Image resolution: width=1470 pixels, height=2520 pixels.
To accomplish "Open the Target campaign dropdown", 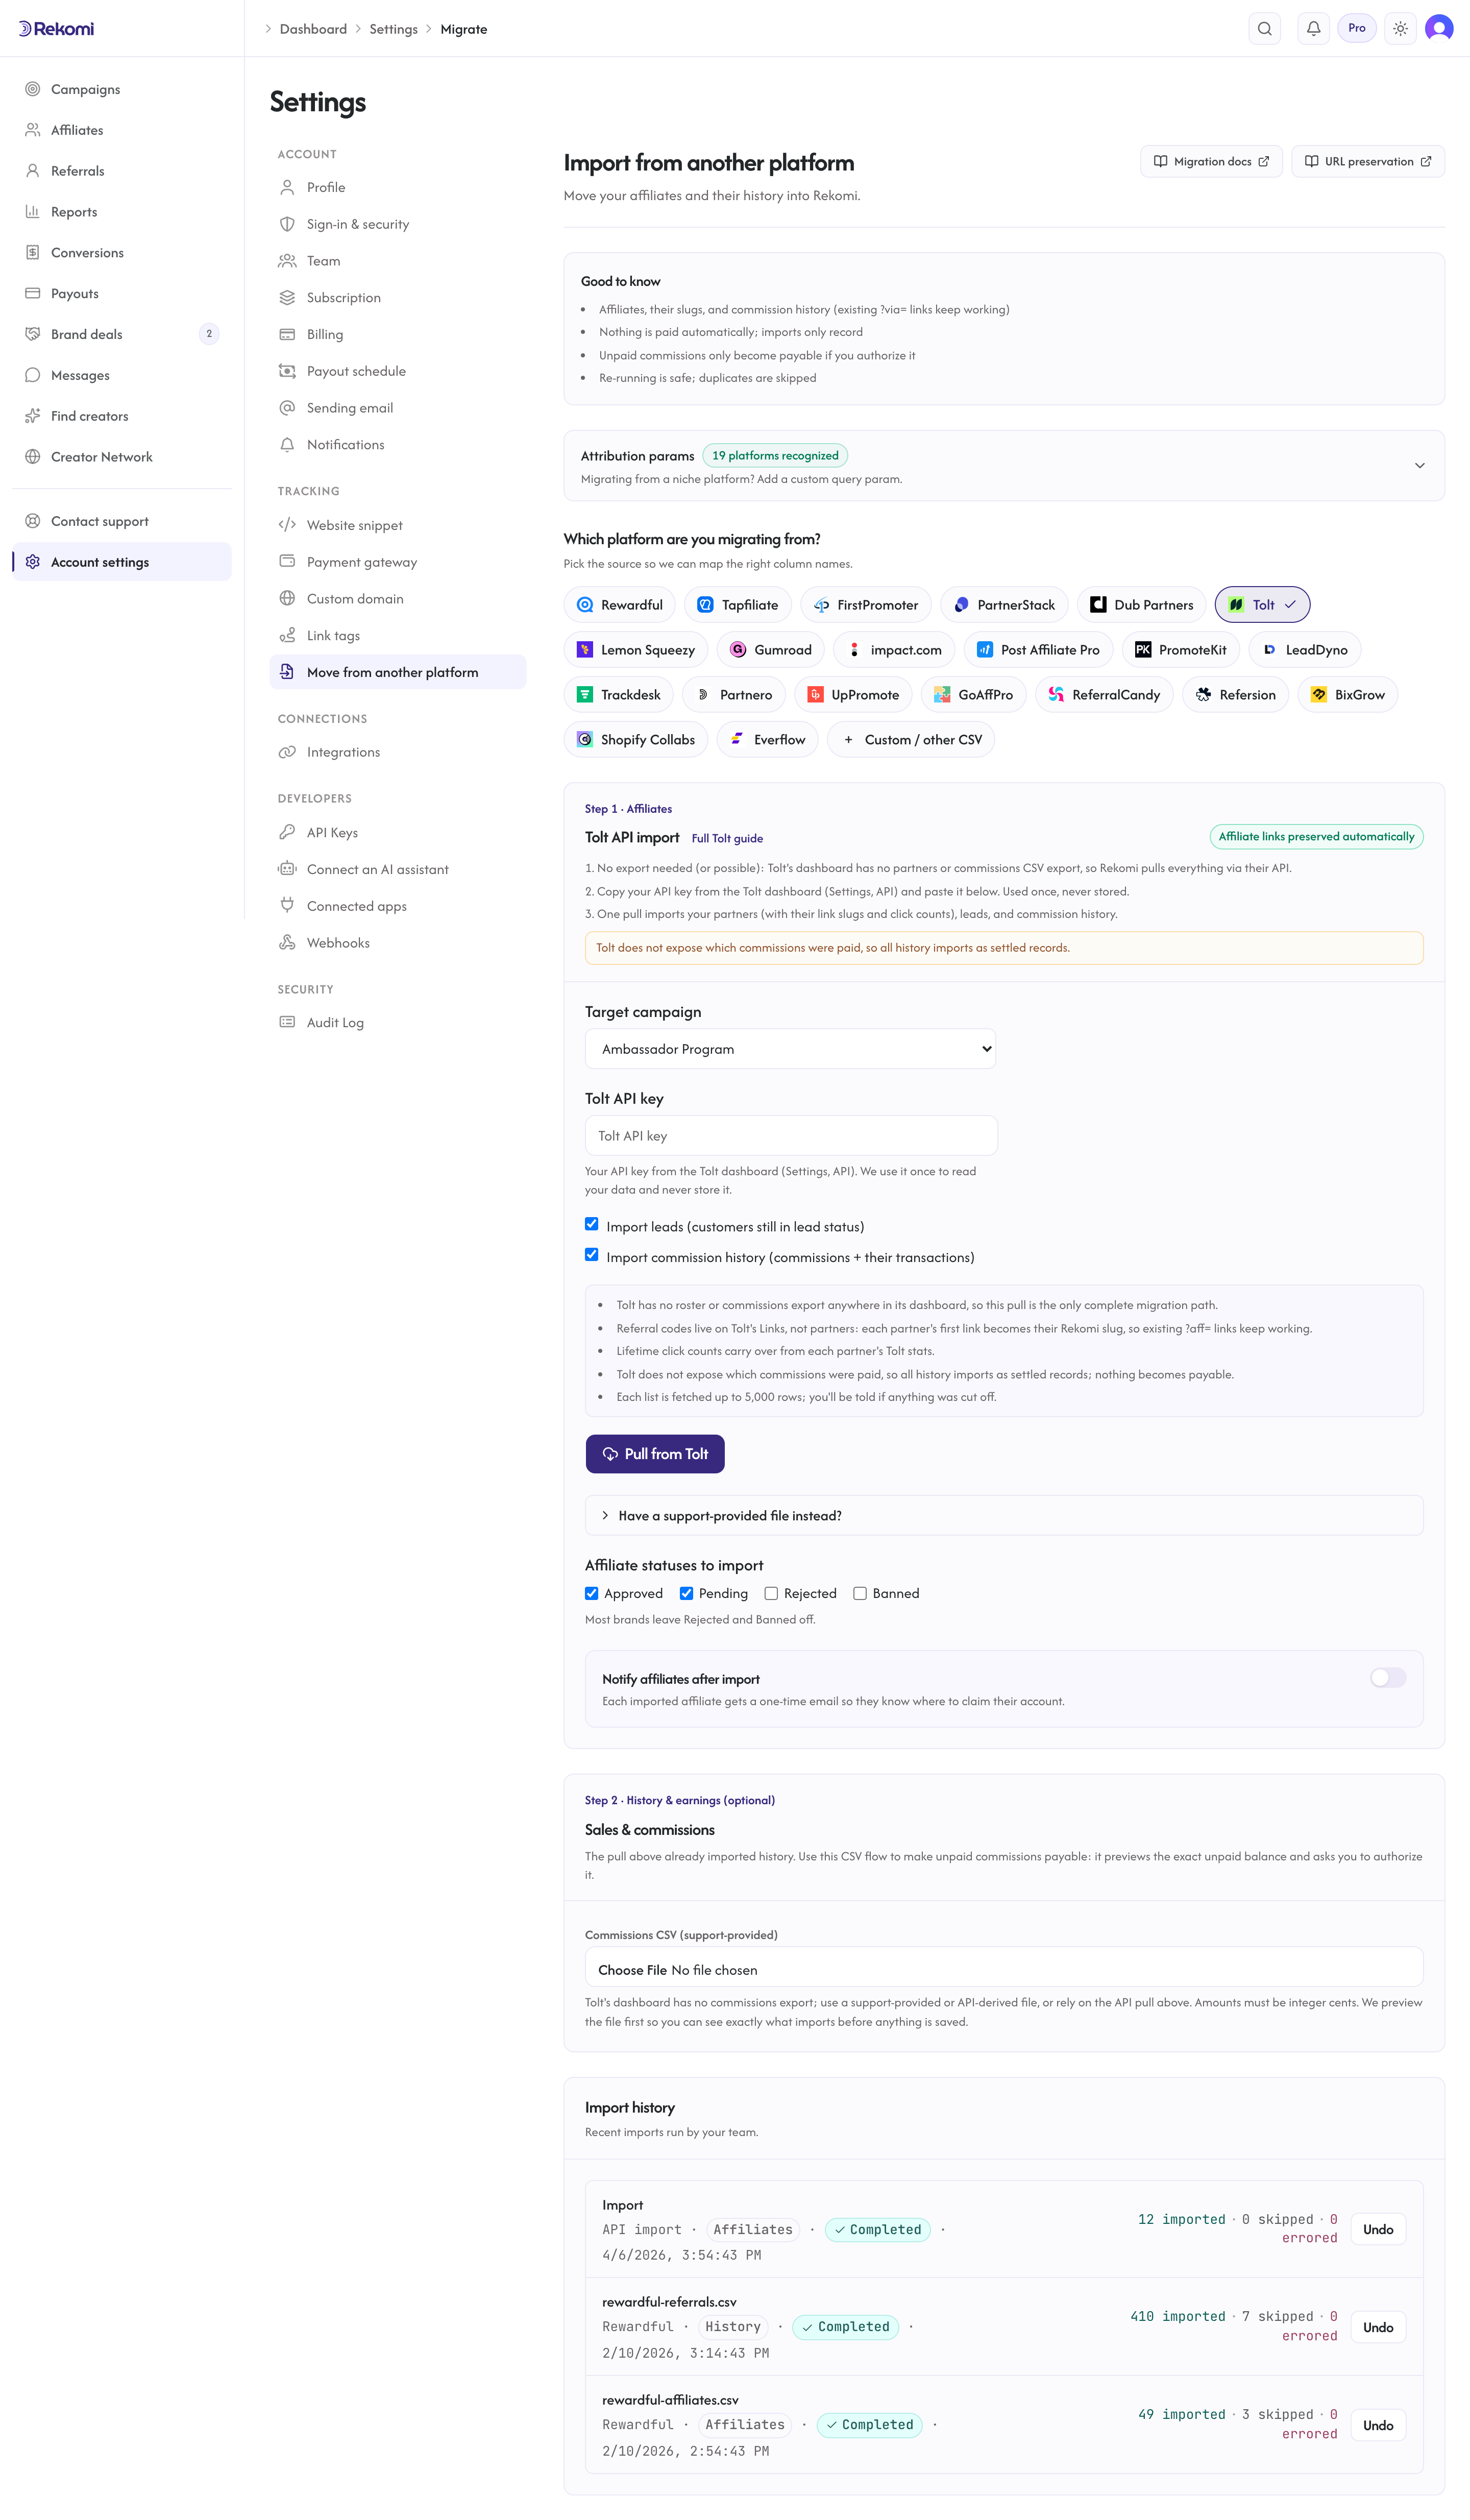I will 790,1049.
